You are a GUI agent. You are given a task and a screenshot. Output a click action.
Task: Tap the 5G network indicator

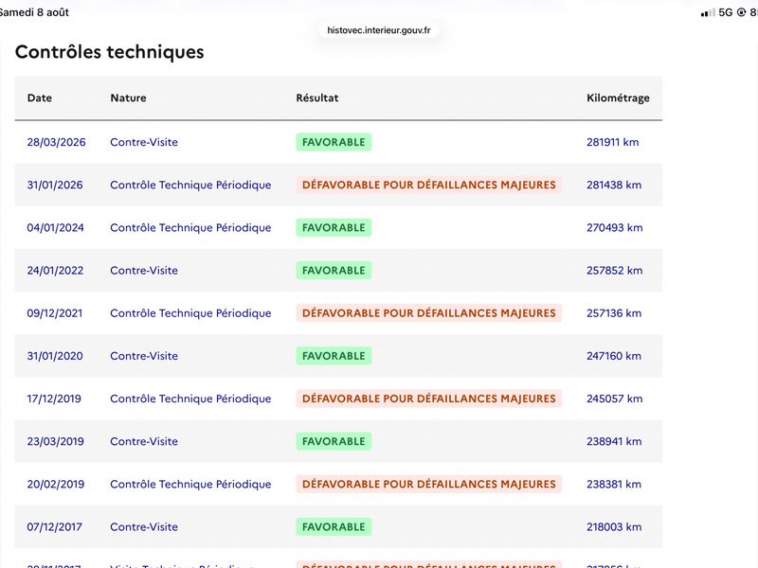[x=726, y=12]
